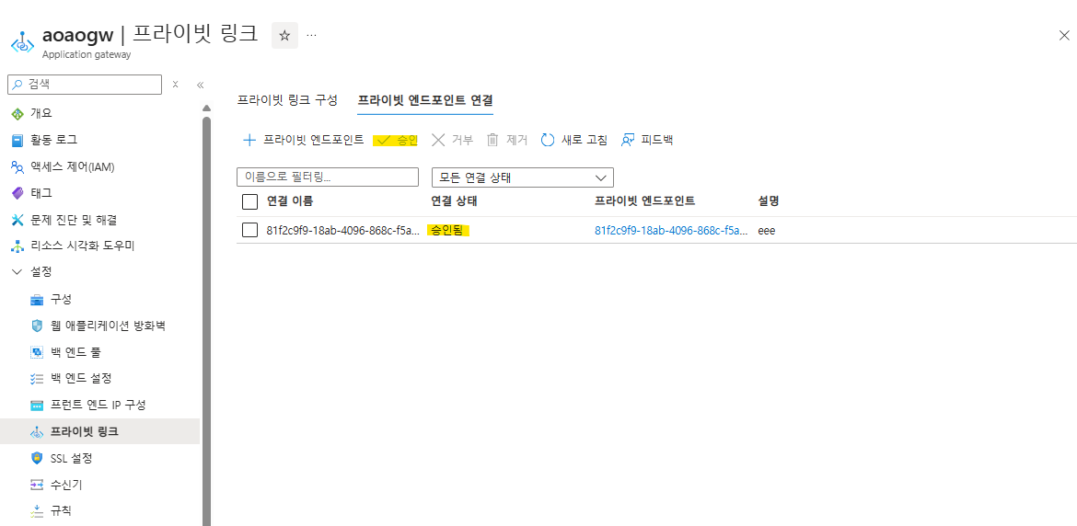Click 피드백 feedback button
Image resolution: width=1077 pixels, height=526 pixels.
tap(647, 140)
